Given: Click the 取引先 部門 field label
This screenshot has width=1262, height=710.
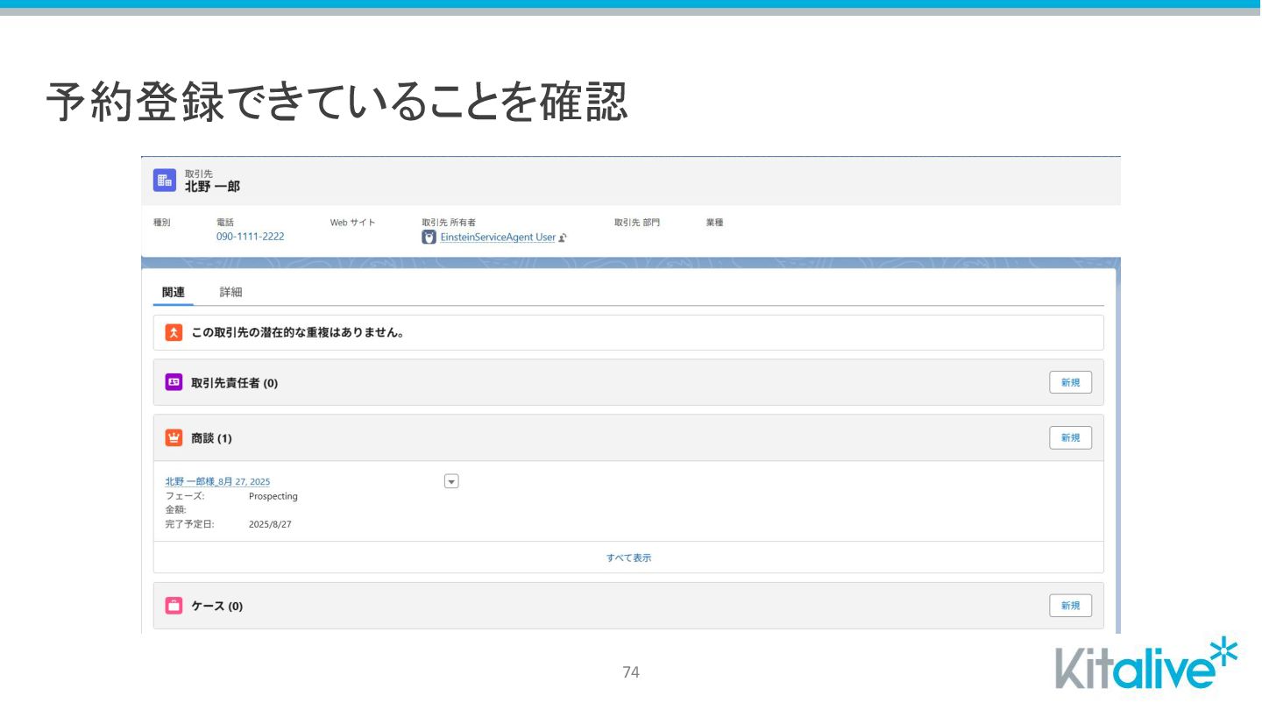Looking at the screenshot, I should coord(637,223).
